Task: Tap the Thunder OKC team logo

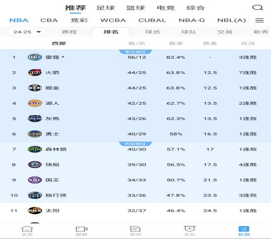Action: tap(35, 57)
